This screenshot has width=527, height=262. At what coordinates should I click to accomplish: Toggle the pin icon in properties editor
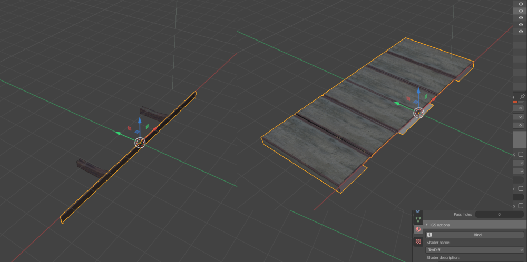click(x=522, y=96)
